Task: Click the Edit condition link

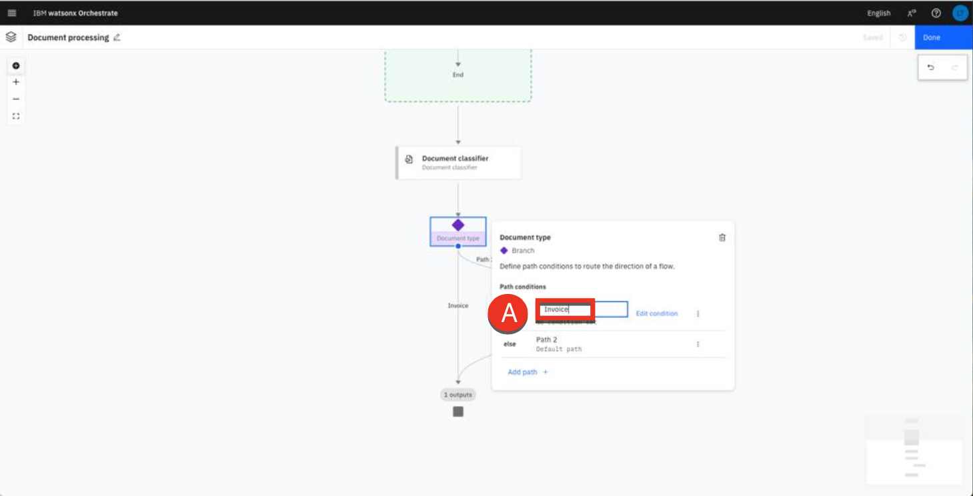Action: pos(656,313)
